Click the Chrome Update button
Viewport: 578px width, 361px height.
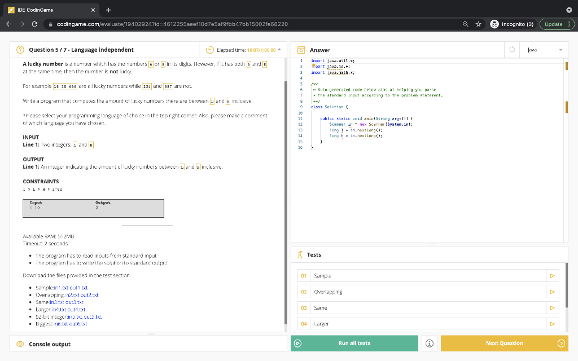pyautogui.click(x=557, y=24)
